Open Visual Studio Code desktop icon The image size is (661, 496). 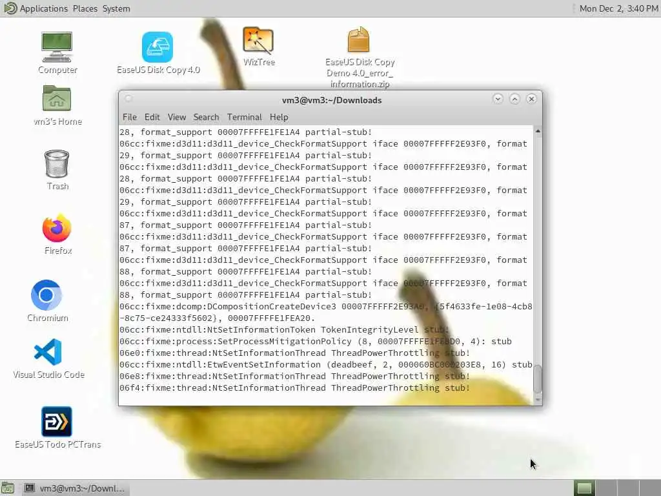[x=48, y=359]
